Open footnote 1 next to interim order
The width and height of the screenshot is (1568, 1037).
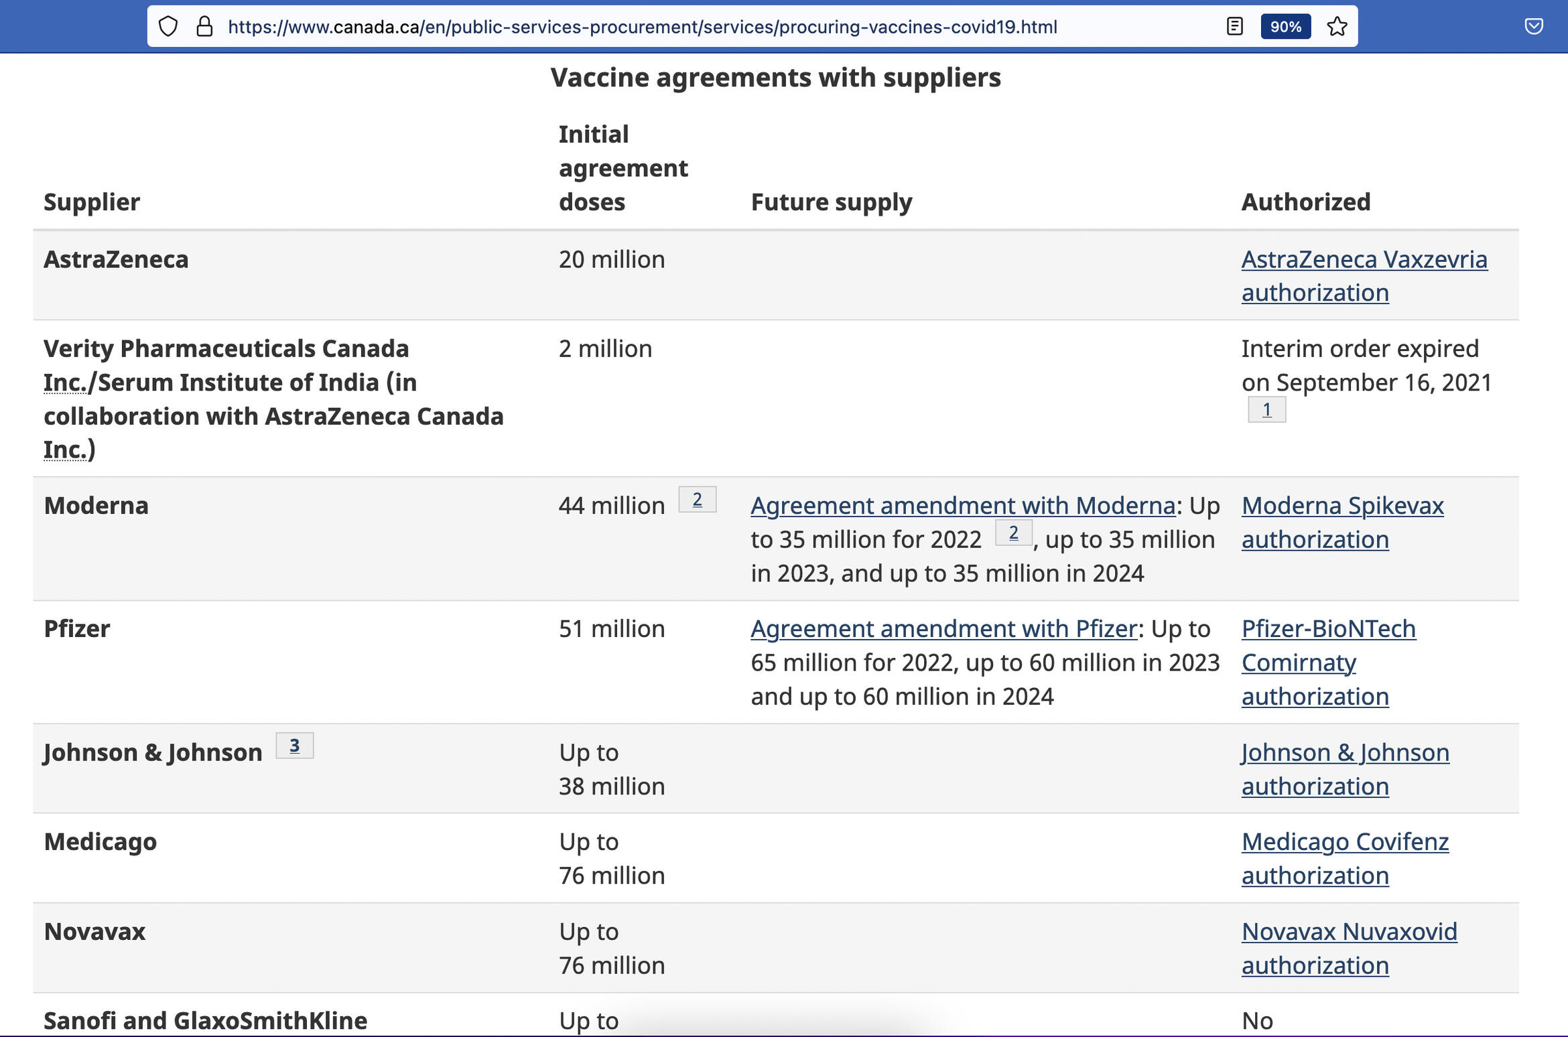tap(1266, 410)
